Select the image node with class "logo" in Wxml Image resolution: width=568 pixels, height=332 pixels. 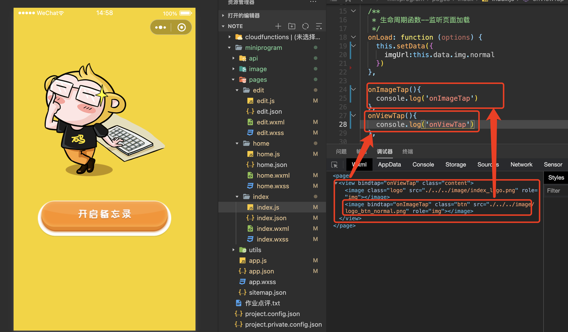441,193
